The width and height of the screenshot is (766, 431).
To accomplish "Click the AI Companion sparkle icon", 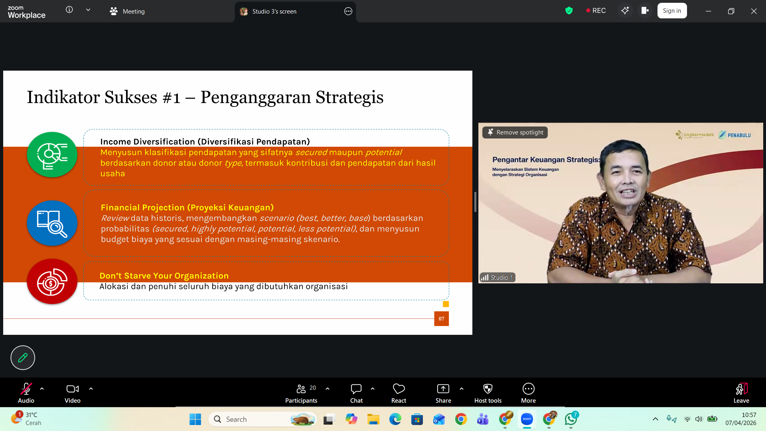I will click(625, 11).
